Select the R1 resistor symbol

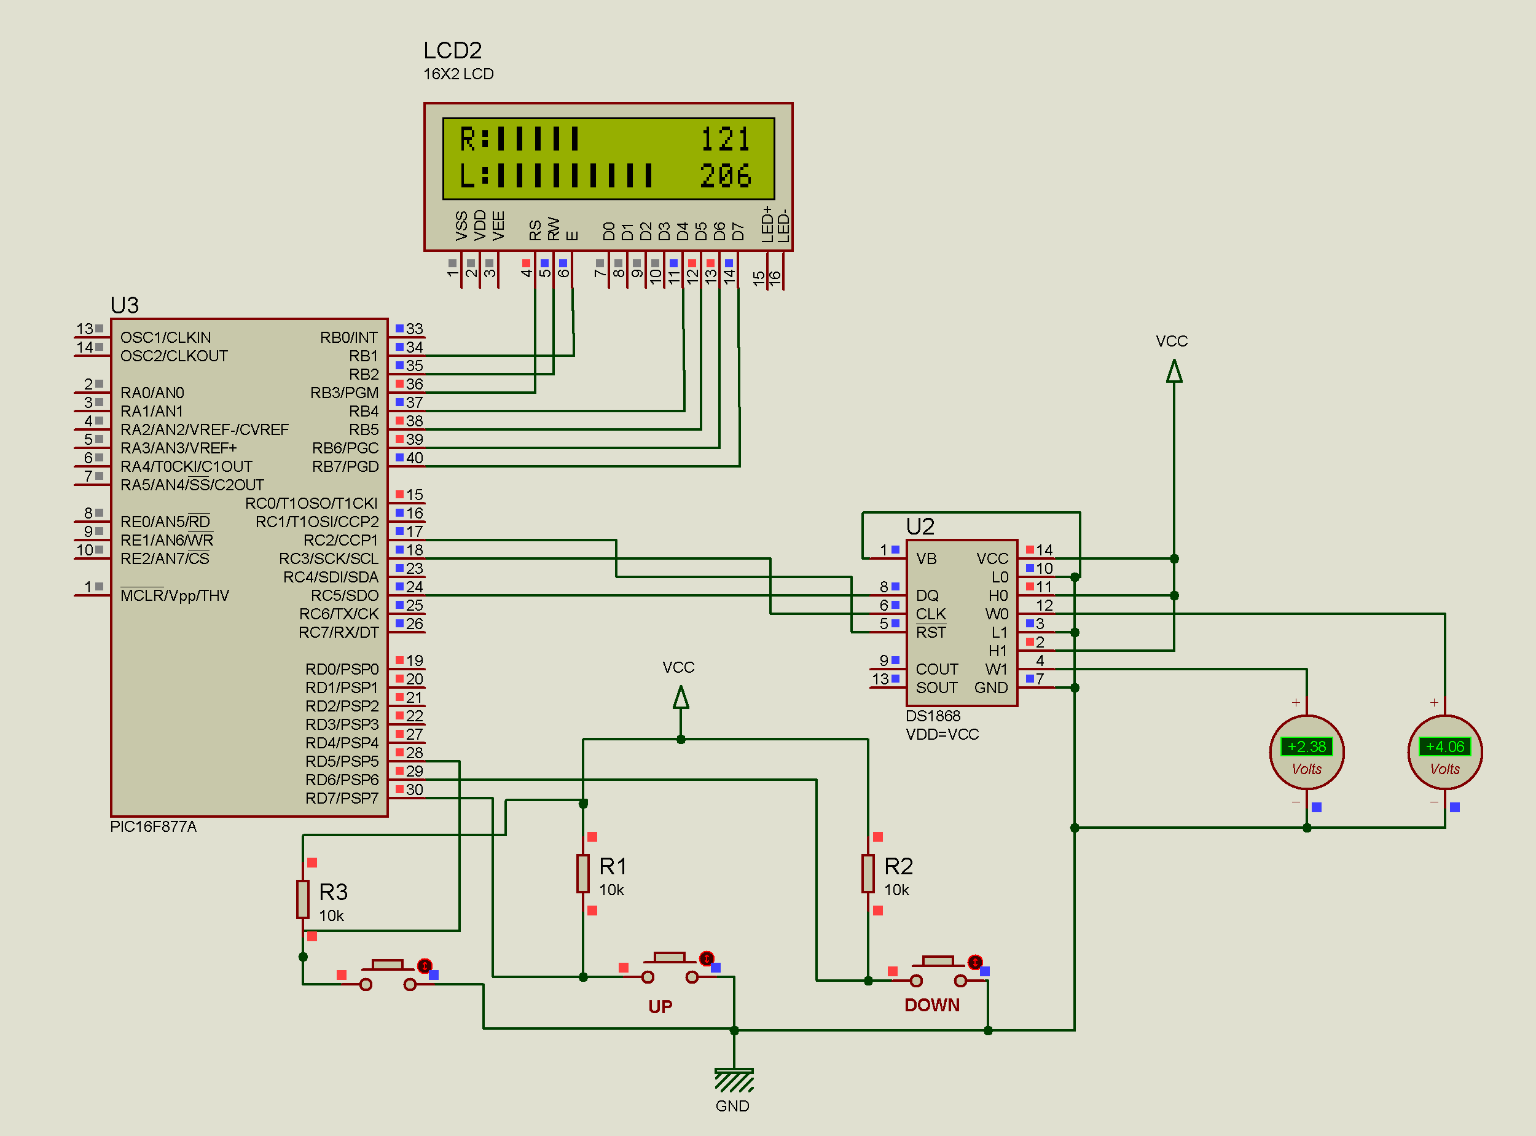[x=583, y=873]
